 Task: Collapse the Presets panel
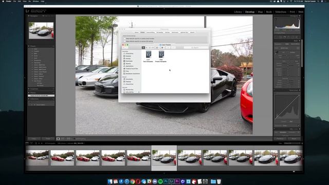29,46
